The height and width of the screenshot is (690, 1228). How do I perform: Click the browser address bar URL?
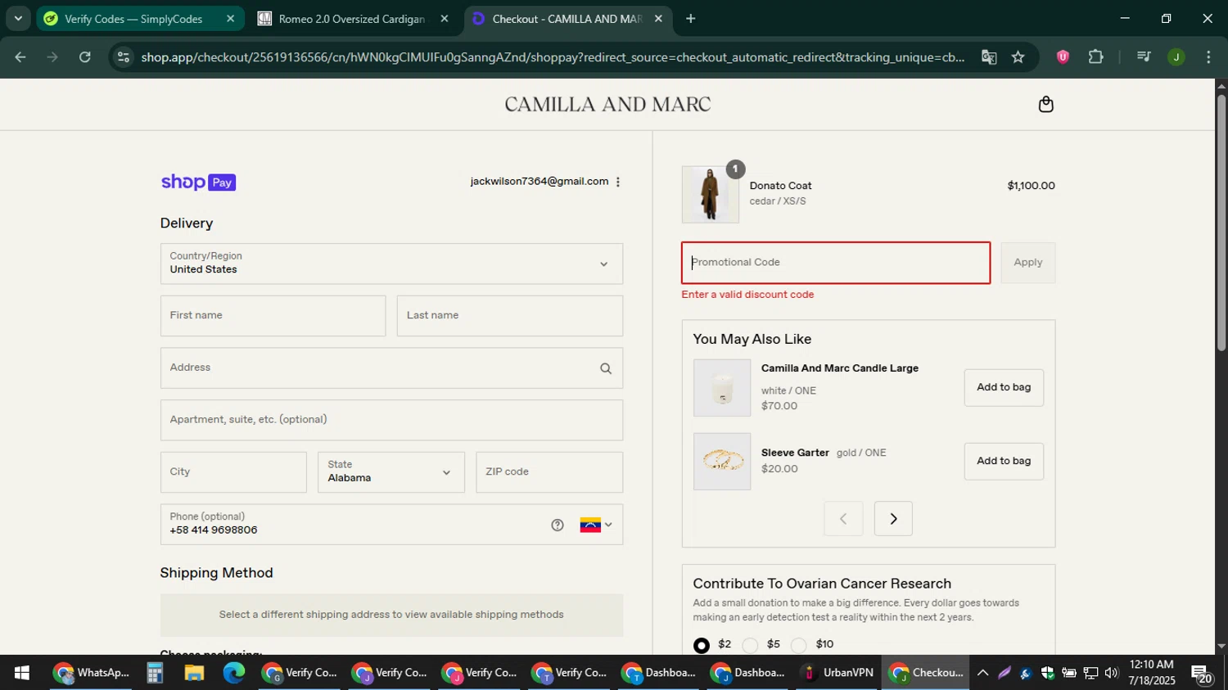click(553, 57)
